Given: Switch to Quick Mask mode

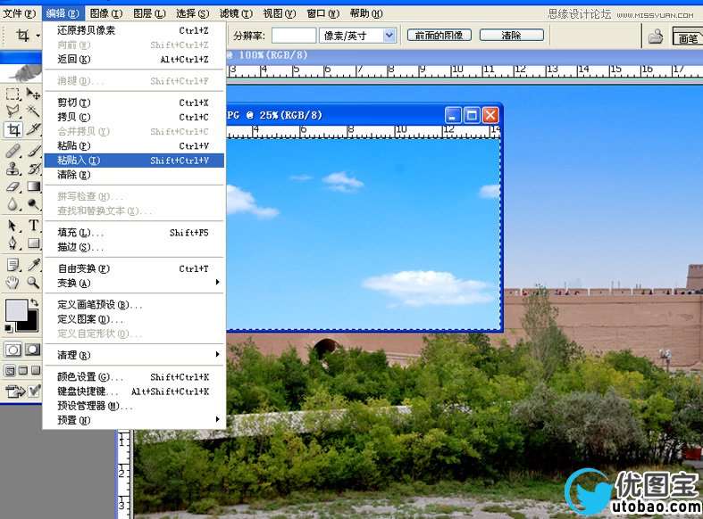Looking at the screenshot, I should (32, 350).
